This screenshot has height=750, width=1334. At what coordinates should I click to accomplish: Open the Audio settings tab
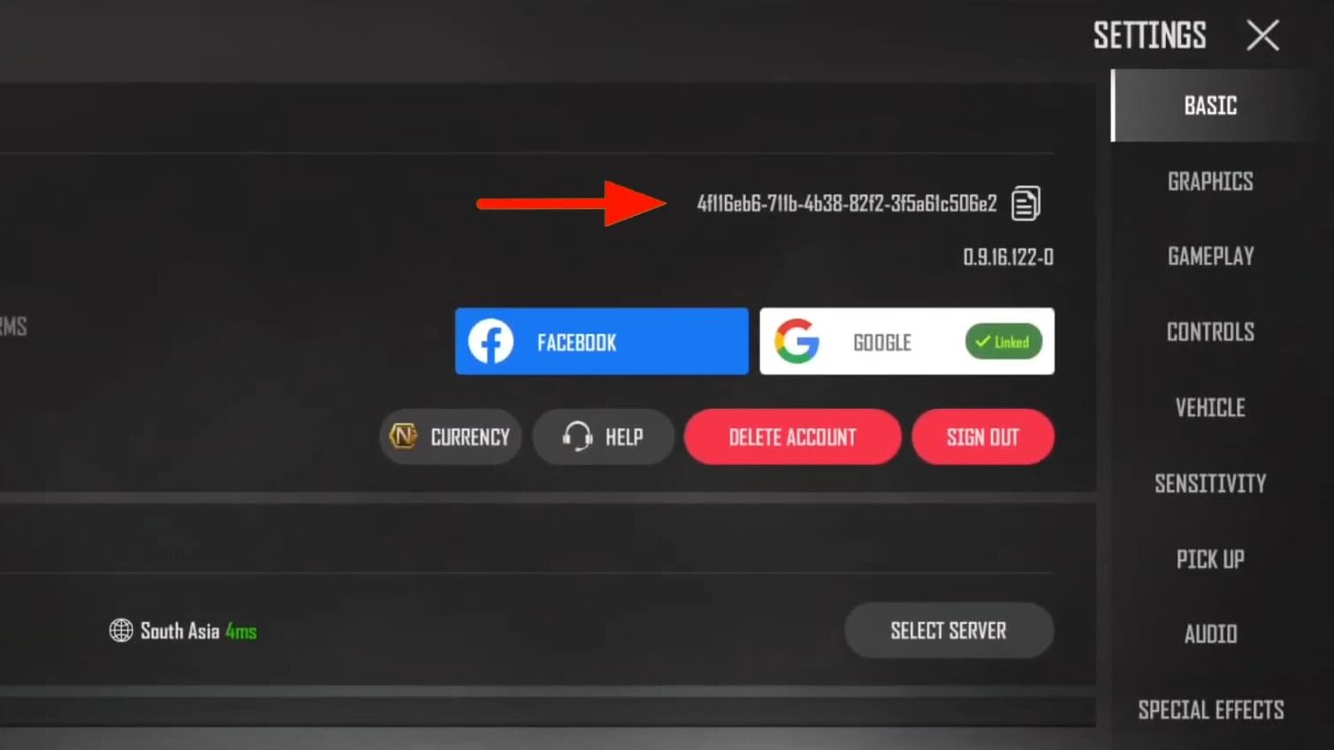(1211, 634)
